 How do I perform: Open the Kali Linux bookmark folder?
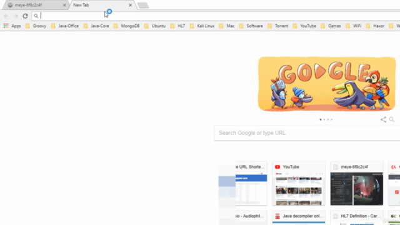202,26
